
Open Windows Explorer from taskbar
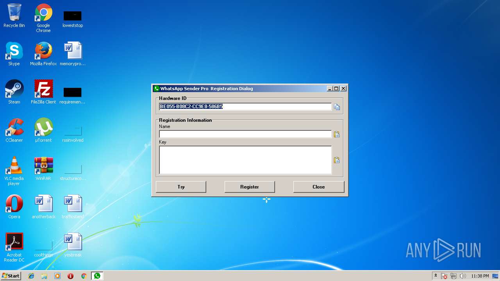click(44, 276)
